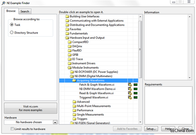Image resolution: width=196 pixels, height=135 pixels.
Task: Switch to the Browse tab
Action: (11, 11)
